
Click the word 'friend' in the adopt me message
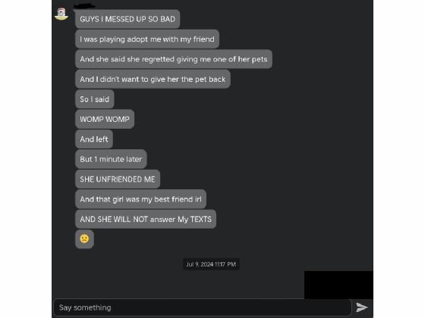tap(203, 39)
